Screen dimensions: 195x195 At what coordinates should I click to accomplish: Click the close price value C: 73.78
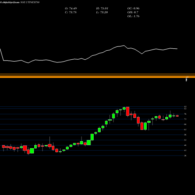tap(71, 12)
